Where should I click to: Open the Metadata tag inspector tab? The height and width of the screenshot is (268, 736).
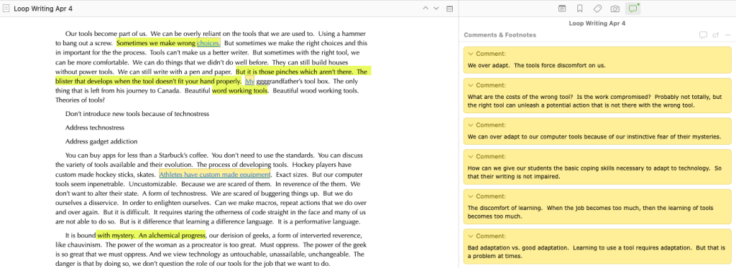tap(597, 9)
